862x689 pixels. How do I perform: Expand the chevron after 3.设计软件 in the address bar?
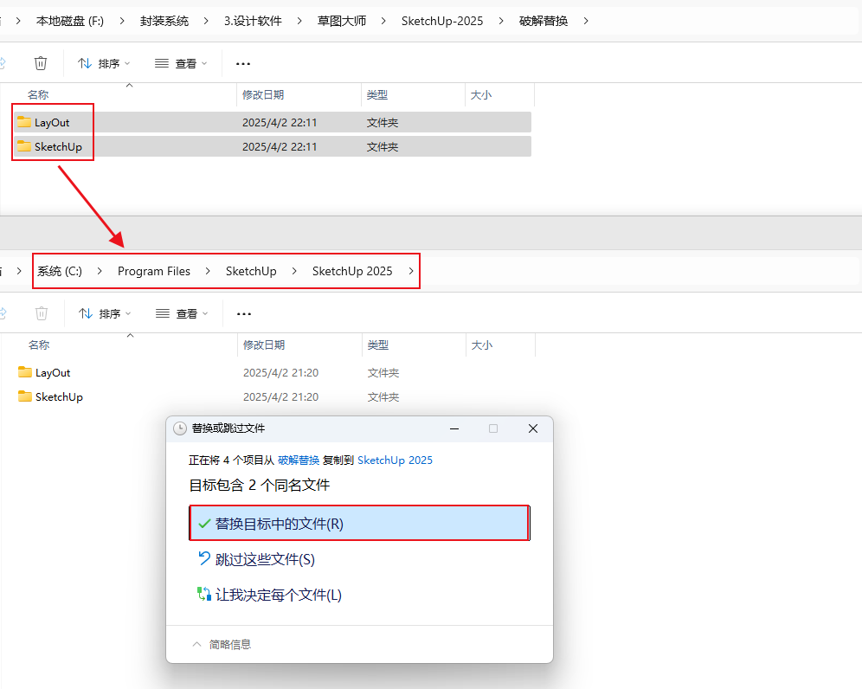click(299, 21)
